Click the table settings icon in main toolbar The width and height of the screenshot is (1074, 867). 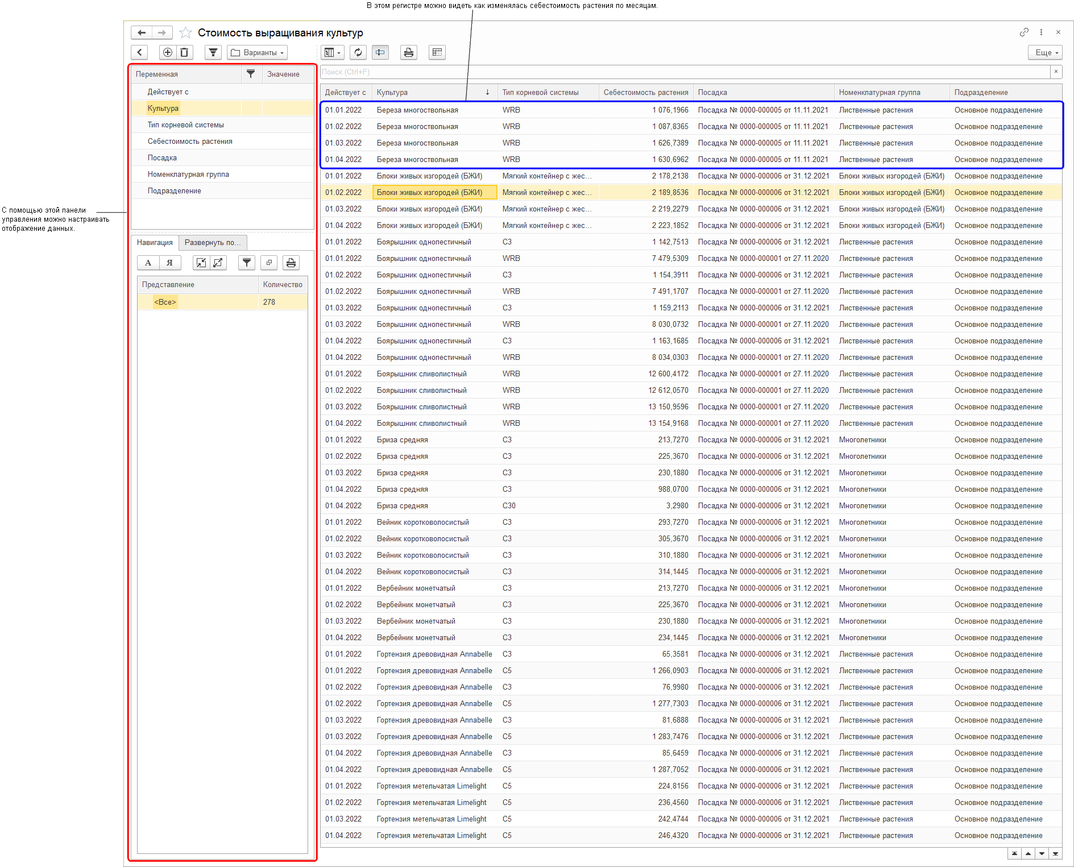tap(437, 53)
